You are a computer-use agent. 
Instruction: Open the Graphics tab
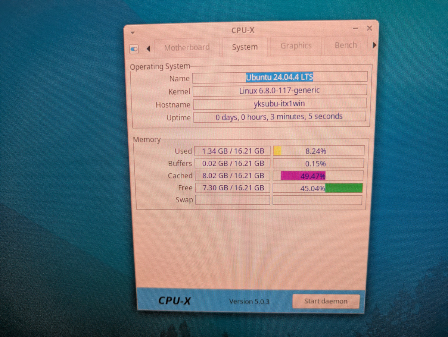point(296,45)
